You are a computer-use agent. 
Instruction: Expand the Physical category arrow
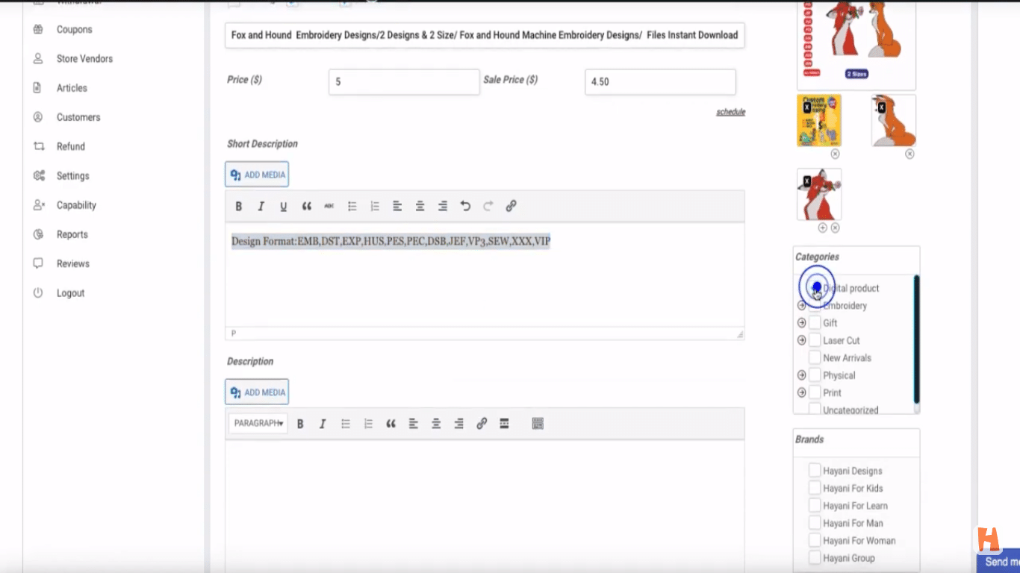tap(801, 375)
